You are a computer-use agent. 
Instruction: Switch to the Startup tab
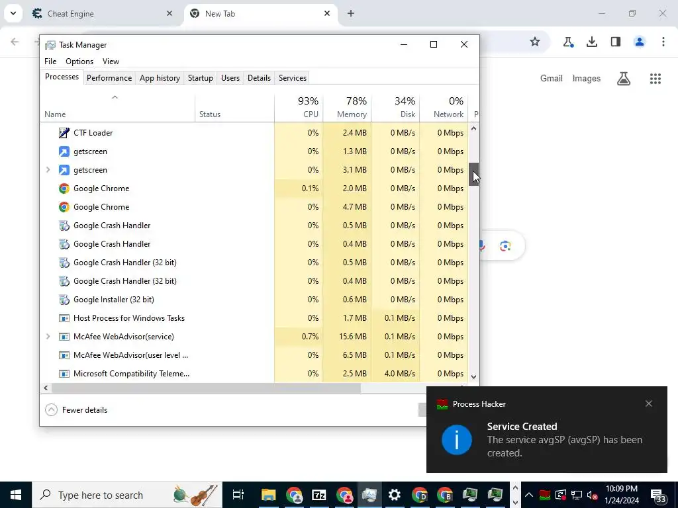click(200, 78)
